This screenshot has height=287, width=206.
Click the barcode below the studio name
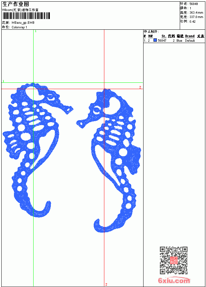pos(26,16)
